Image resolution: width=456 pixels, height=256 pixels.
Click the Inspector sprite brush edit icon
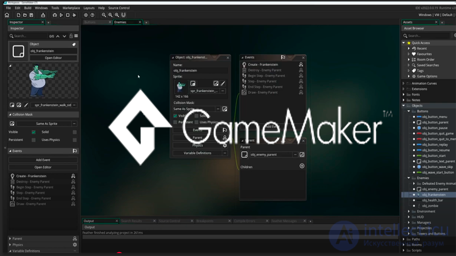coord(26,105)
